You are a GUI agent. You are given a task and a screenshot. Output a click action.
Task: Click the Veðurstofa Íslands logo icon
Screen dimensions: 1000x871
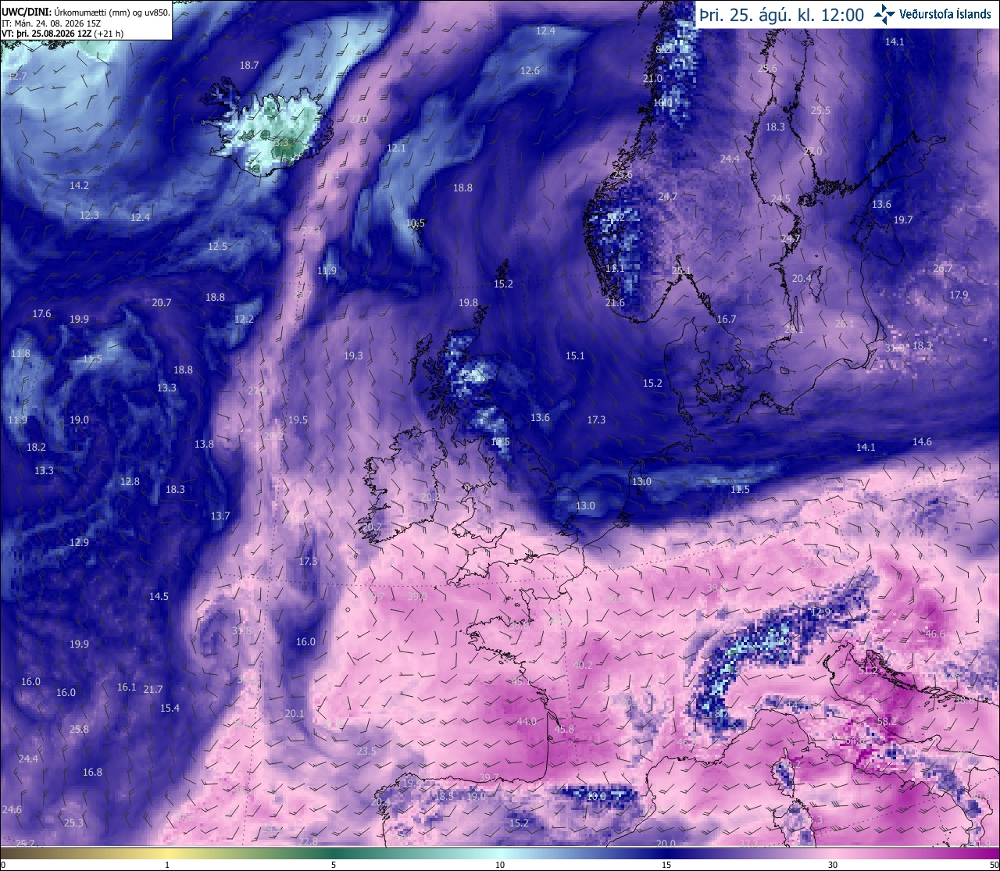(884, 14)
